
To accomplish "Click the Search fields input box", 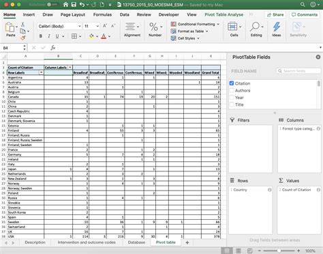I will click(298, 71).
